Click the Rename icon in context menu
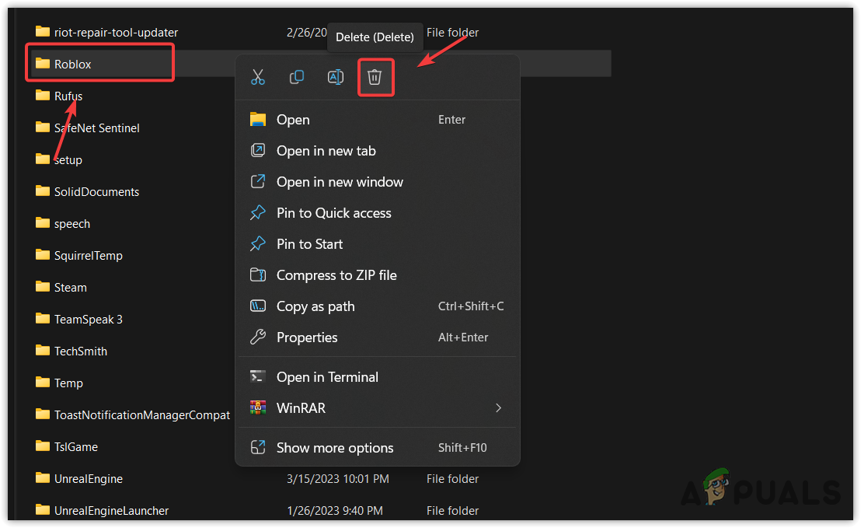The image size is (861, 528). [336, 77]
